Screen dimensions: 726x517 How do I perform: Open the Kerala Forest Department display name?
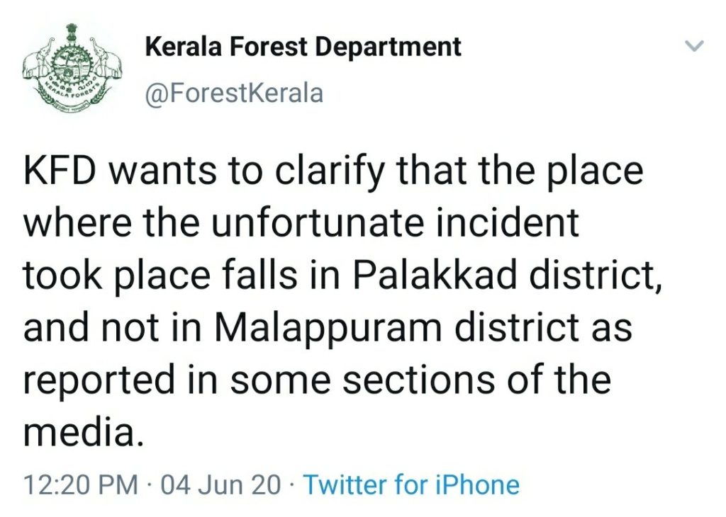click(x=303, y=47)
